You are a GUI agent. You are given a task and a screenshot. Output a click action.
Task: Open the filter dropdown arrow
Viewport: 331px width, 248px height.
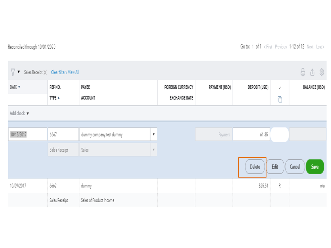19,72
